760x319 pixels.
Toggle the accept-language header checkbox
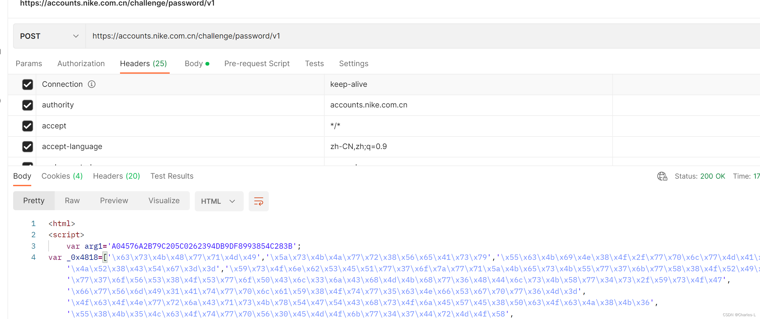coord(27,147)
